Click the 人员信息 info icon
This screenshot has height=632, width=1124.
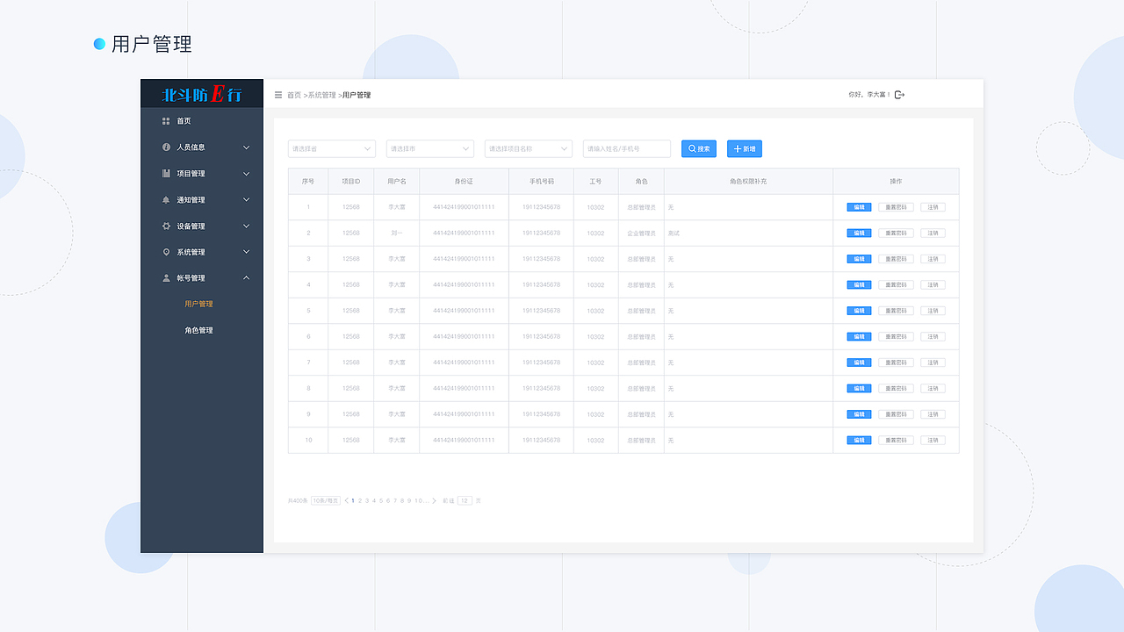tap(166, 147)
